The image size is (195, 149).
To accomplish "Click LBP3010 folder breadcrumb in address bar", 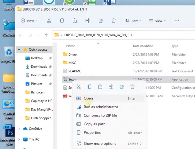I will tap(96, 35).
